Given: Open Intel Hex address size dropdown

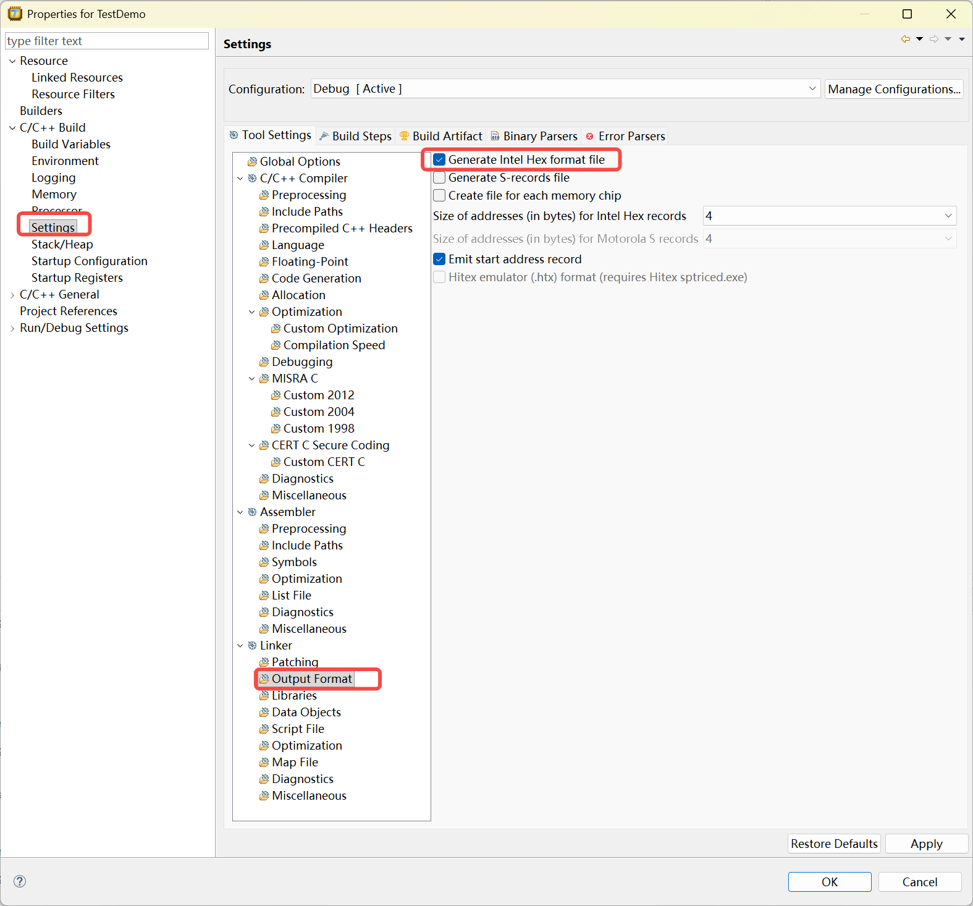Looking at the screenshot, I should pyautogui.click(x=830, y=216).
